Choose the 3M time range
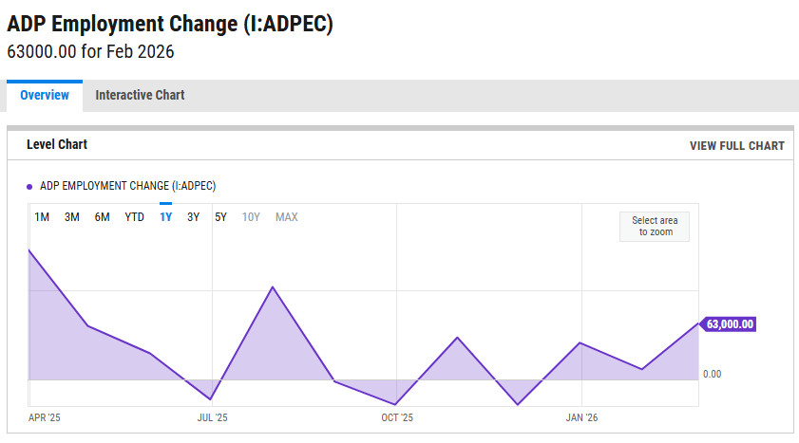 tap(72, 217)
